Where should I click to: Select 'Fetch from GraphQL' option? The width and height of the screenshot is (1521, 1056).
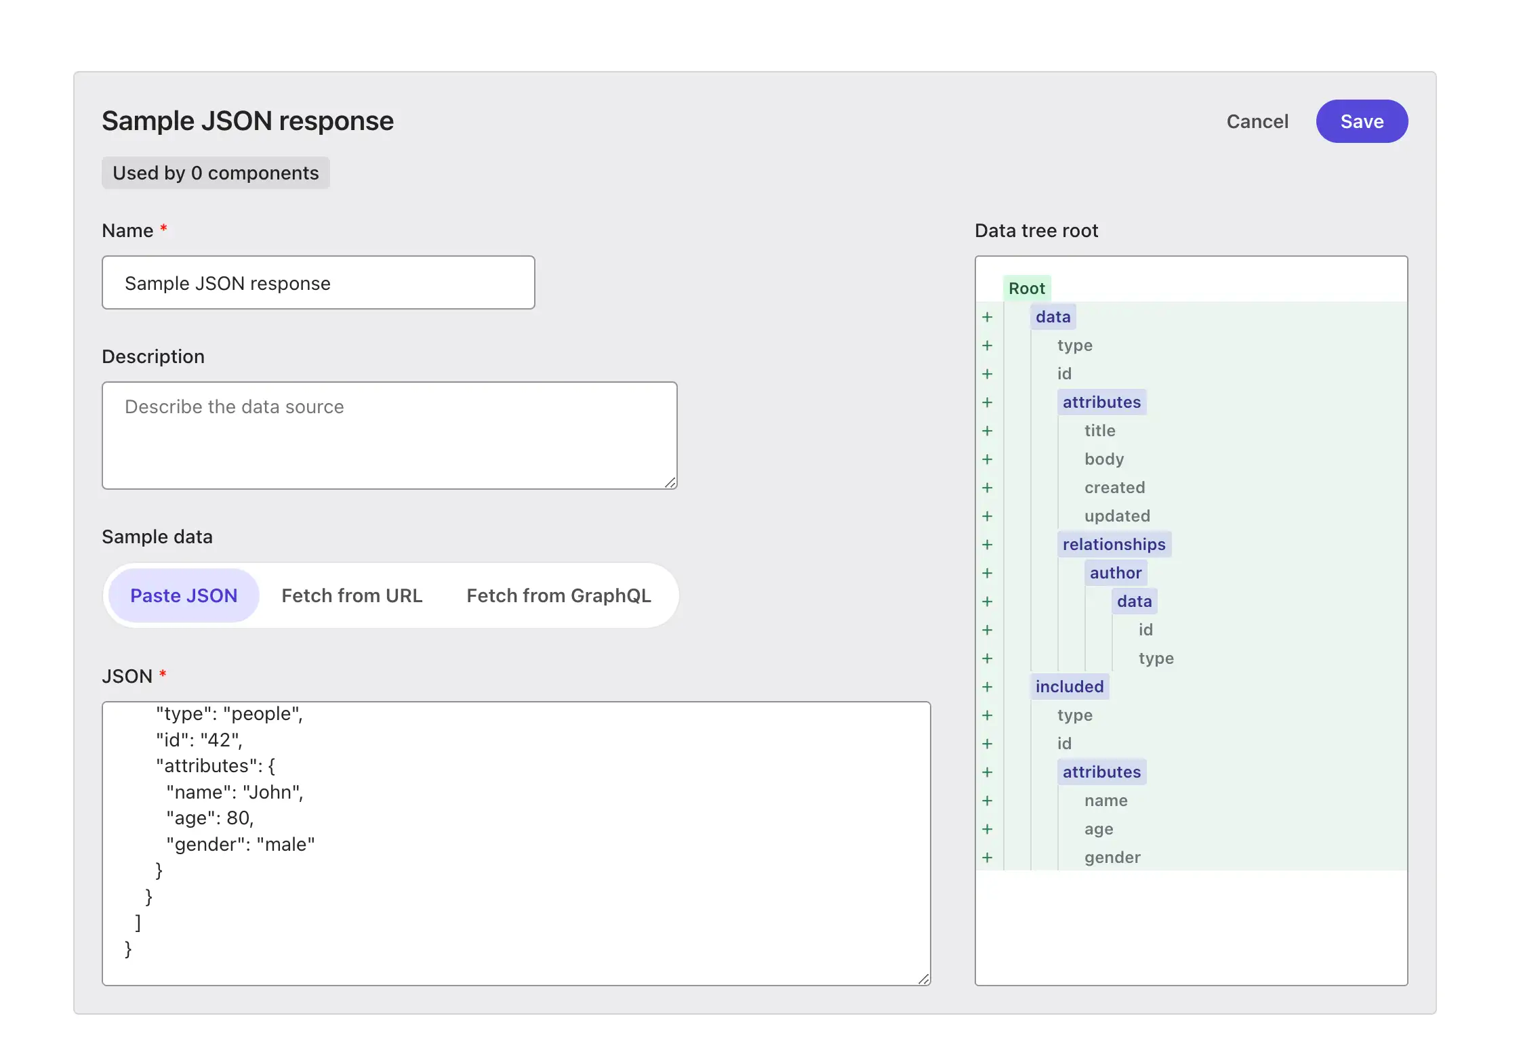click(x=559, y=595)
